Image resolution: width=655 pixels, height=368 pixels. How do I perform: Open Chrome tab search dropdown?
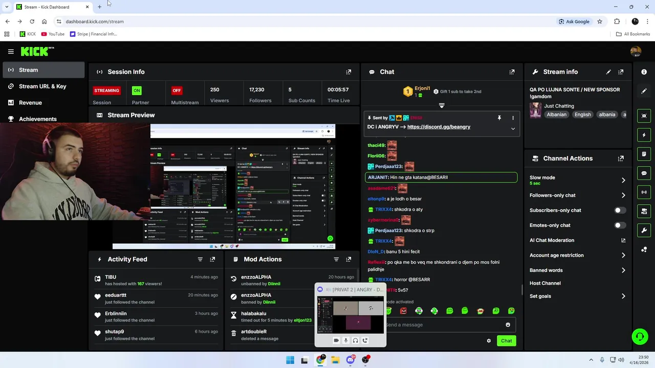pos(7,7)
